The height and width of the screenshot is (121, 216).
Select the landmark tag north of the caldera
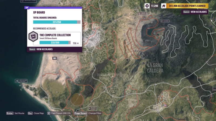tap(142, 14)
